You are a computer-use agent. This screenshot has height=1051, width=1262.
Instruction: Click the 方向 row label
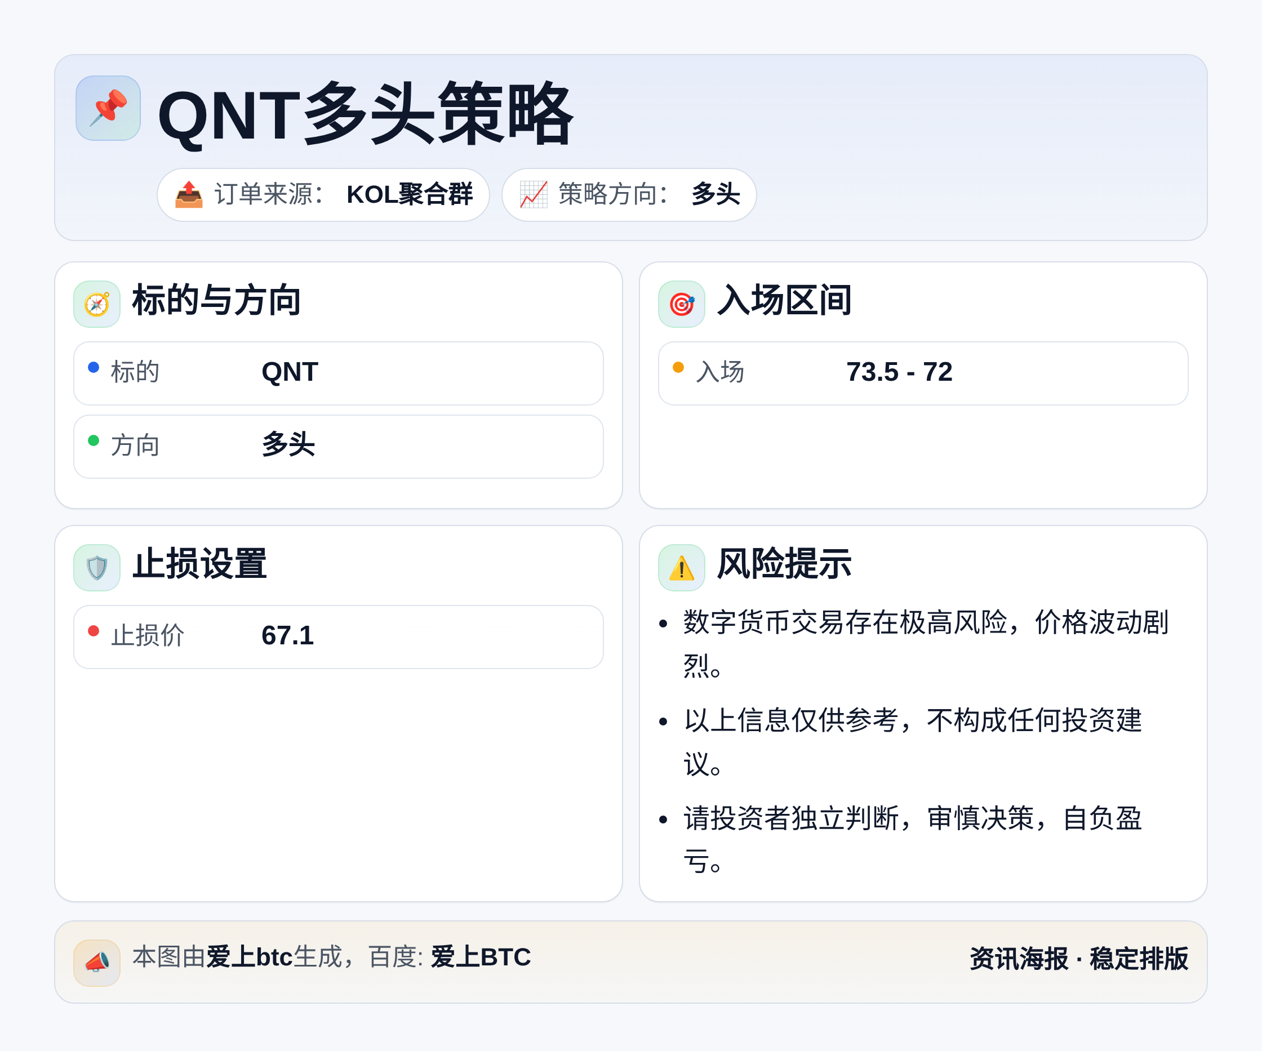click(x=135, y=446)
